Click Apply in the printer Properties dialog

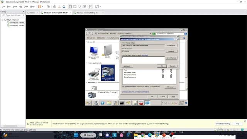click(x=173, y=97)
